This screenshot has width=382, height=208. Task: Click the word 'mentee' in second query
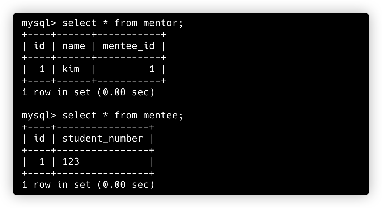(160, 115)
